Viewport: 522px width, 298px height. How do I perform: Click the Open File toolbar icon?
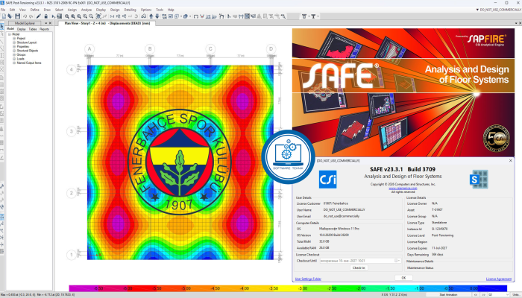click(10, 16)
